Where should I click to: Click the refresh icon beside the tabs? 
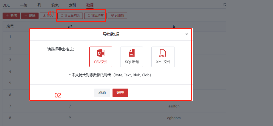(225, 5)
